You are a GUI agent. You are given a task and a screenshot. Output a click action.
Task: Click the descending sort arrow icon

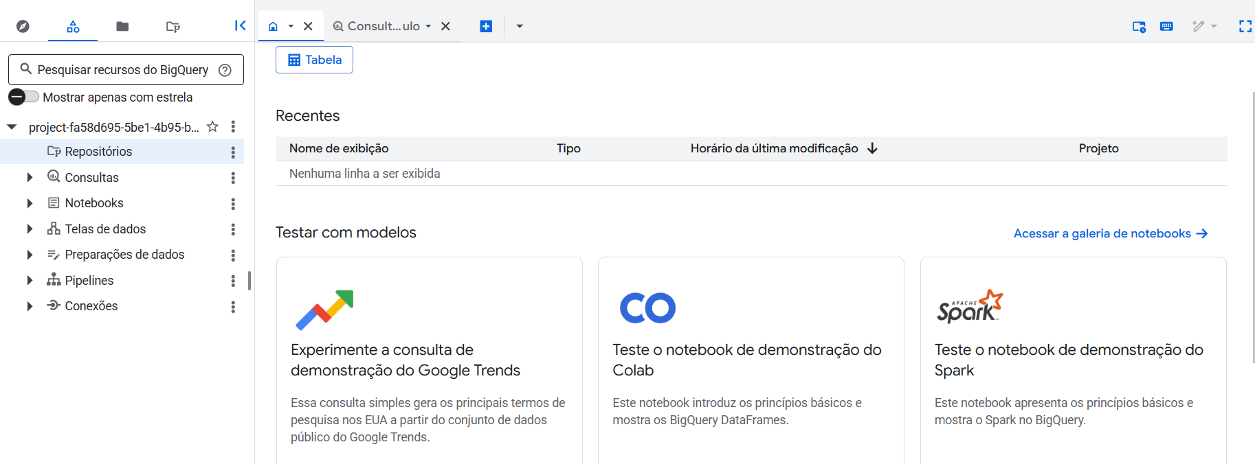(872, 148)
